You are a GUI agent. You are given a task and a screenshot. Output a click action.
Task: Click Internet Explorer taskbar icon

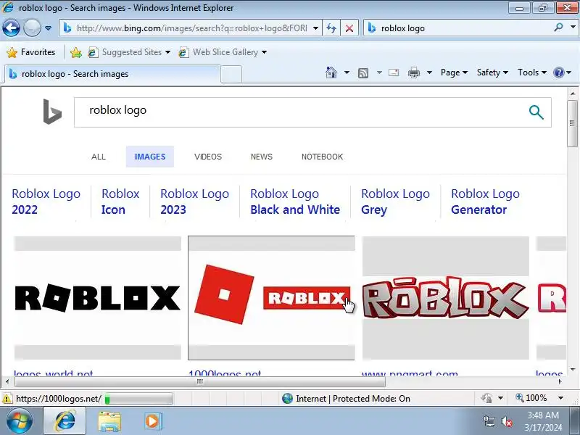65,421
